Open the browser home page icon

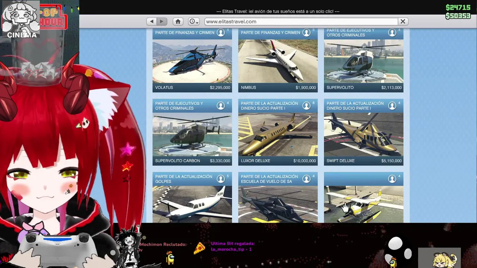coord(178,22)
